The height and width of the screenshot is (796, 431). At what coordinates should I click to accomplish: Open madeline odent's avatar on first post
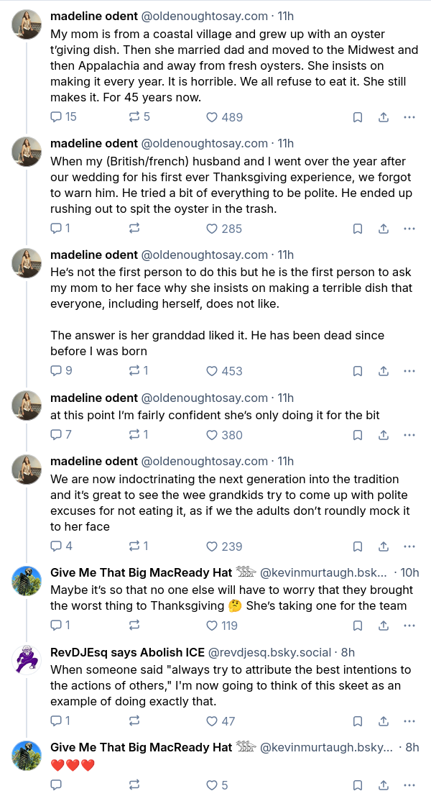pyautogui.click(x=27, y=26)
